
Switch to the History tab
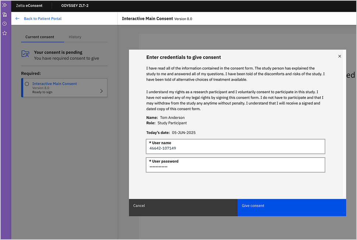pos(75,37)
